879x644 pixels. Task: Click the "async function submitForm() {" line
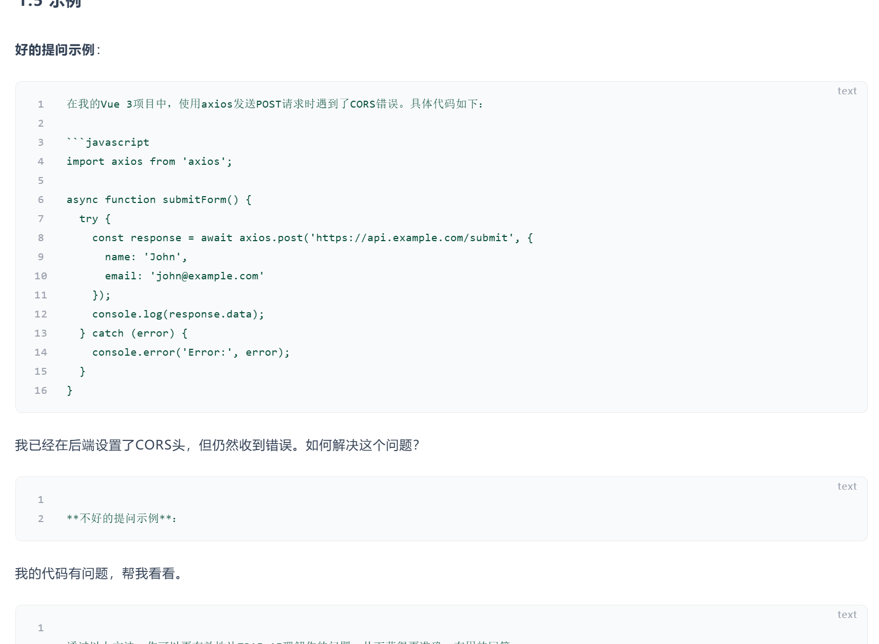click(x=159, y=199)
